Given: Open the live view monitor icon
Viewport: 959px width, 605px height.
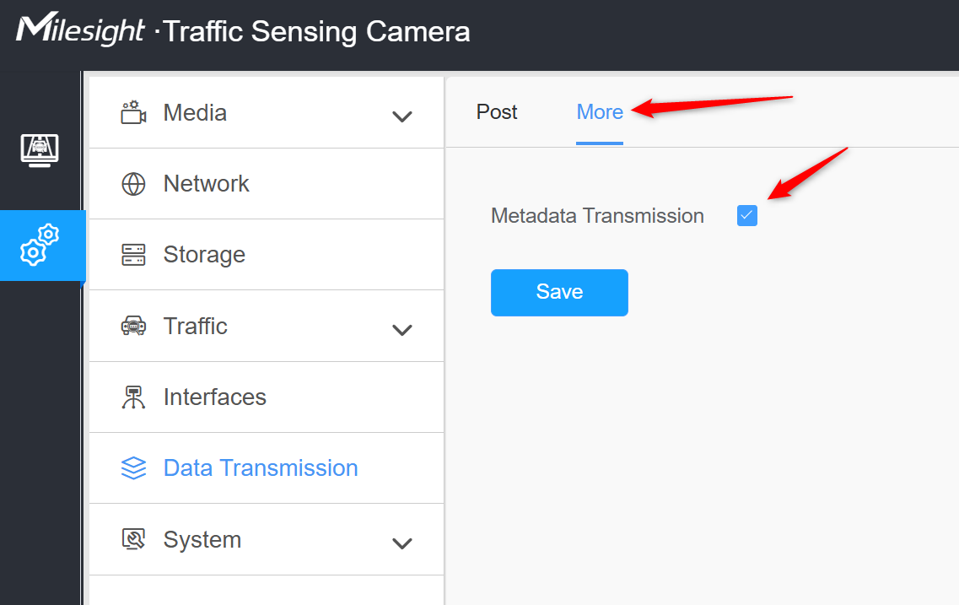Looking at the screenshot, I should tap(40, 150).
